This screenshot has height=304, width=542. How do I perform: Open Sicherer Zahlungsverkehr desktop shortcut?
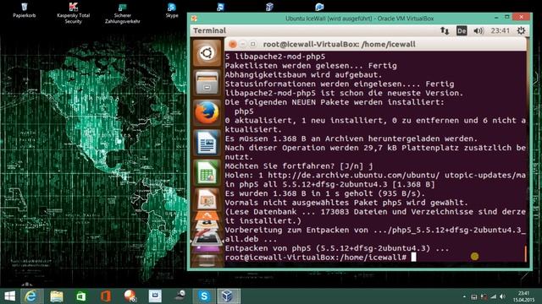pyautogui.click(x=122, y=14)
